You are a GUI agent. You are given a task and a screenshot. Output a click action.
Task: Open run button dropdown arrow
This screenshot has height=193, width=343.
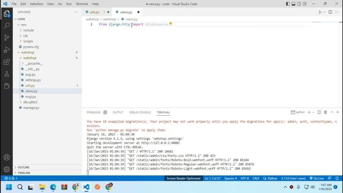click(324, 12)
